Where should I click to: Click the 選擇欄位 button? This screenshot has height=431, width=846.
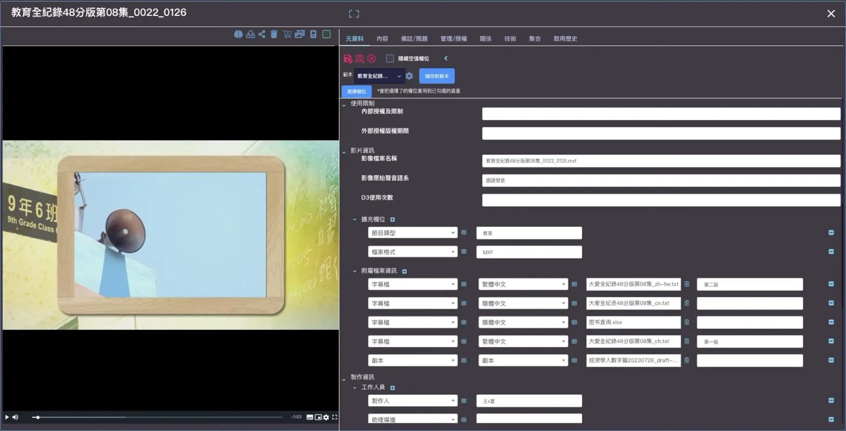[356, 92]
